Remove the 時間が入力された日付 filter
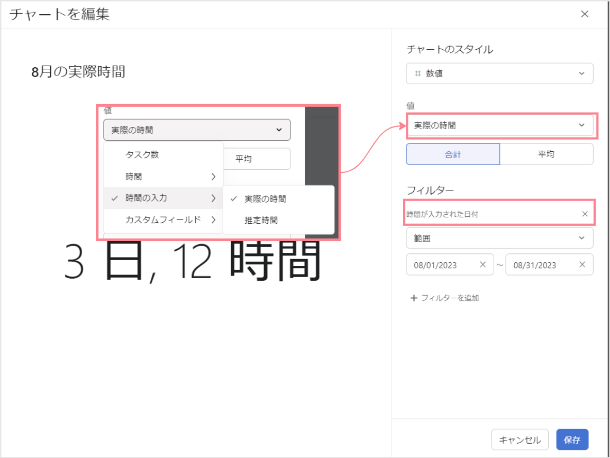Screen dimensions: 610x458 tap(585, 214)
